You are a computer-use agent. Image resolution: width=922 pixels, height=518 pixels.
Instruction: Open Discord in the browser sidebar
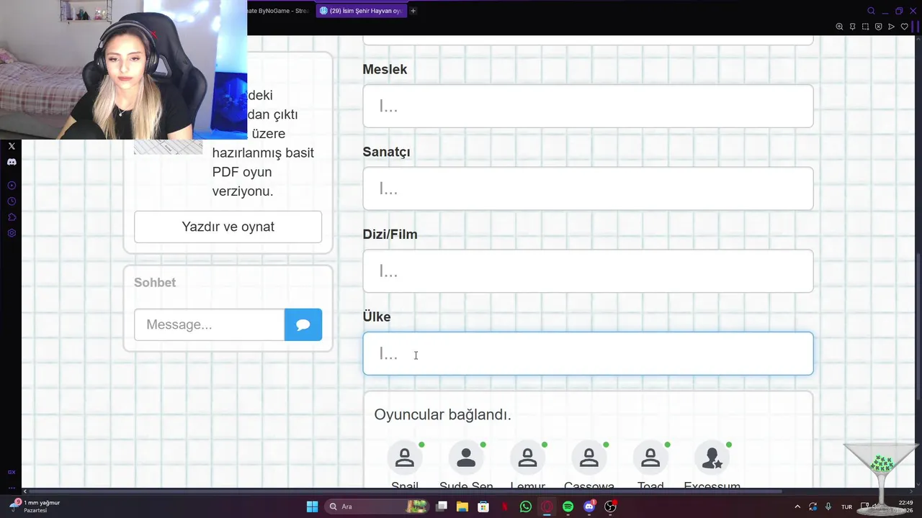click(12, 162)
